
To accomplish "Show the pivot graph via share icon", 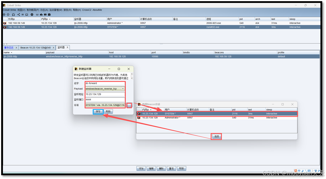I will pos(19,15).
